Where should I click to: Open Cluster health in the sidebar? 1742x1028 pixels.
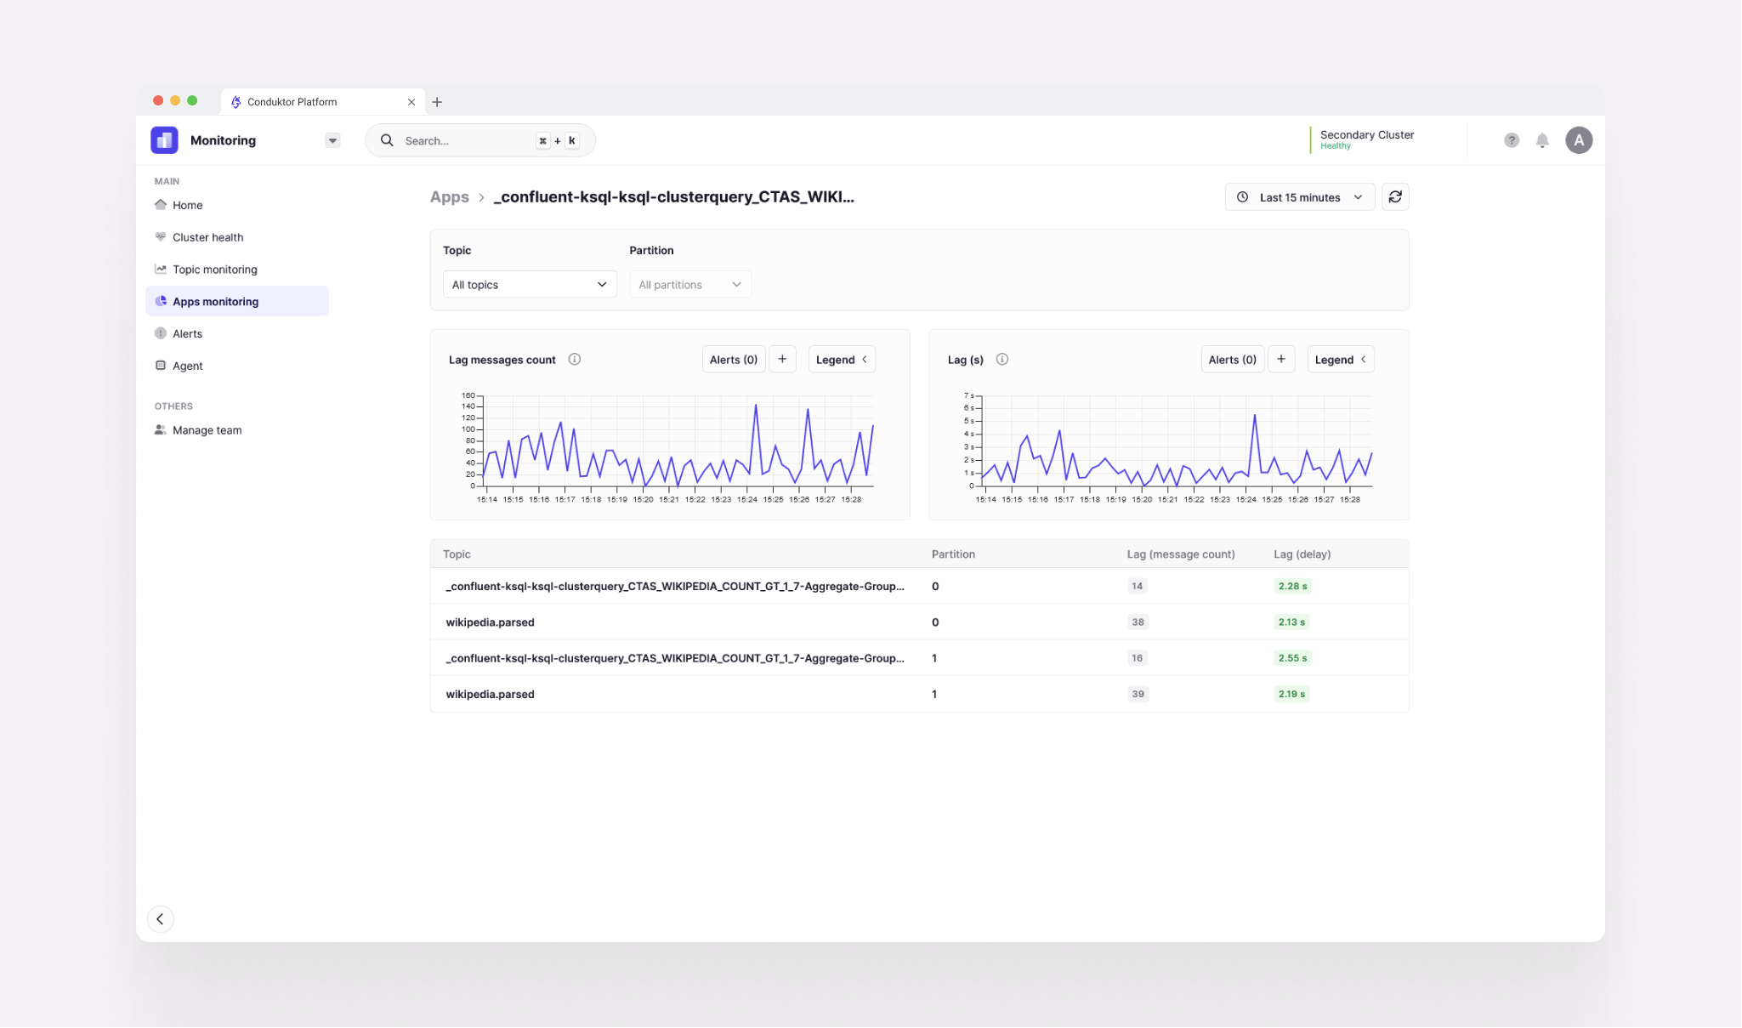click(x=237, y=237)
